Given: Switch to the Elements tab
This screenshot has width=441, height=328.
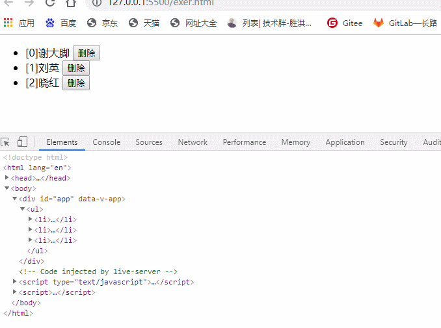Looking at the screenshot, I should coord(62,142).
